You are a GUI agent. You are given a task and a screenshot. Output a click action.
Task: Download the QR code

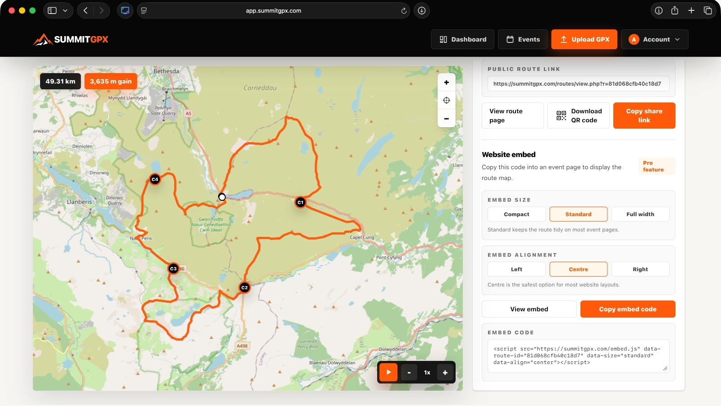579,115
